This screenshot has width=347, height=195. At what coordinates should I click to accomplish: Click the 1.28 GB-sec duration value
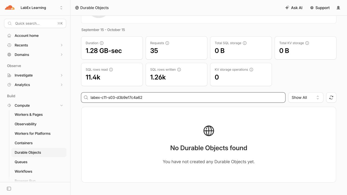pyautogui.click(x=104, y=51)
